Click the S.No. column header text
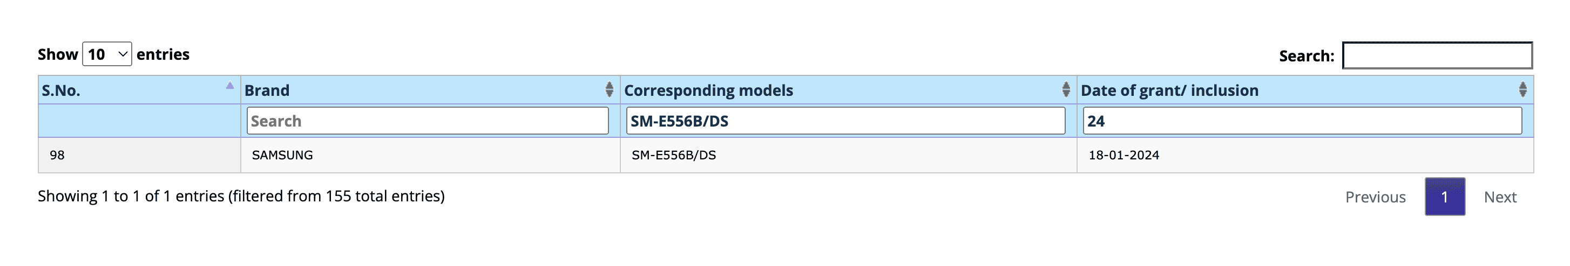The width and height of the screenshot is (1570, 266). [x=61, y=90]
